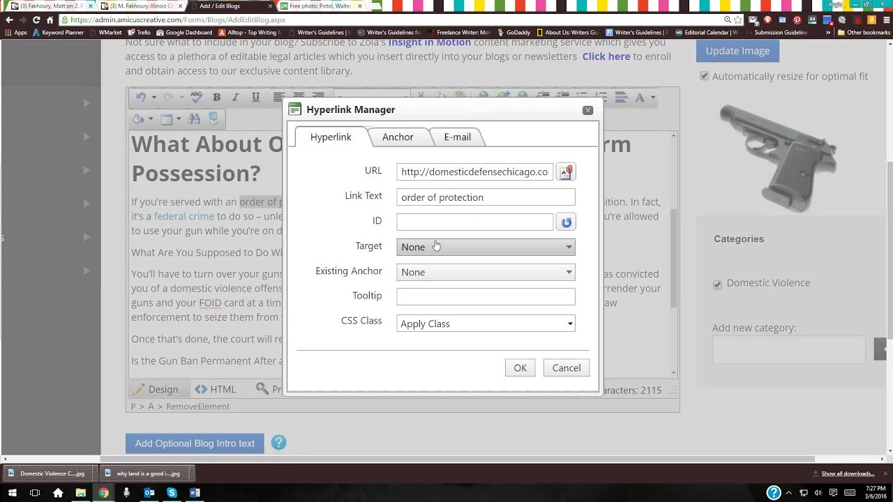Click the Add new category input field
The image size is (893, 502).
coord(788,349)
